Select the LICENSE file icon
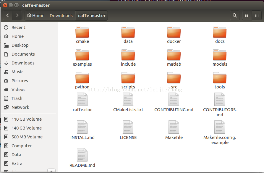 pos(128,127)
